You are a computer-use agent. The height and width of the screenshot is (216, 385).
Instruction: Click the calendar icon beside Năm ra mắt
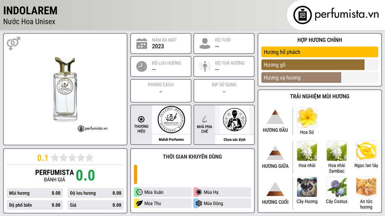pyautogui.click(x=142, y=43)
